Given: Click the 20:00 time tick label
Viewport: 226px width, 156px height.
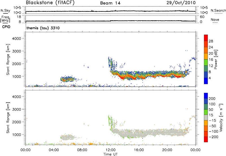Looking at the screenshot, I should [167, 150].
